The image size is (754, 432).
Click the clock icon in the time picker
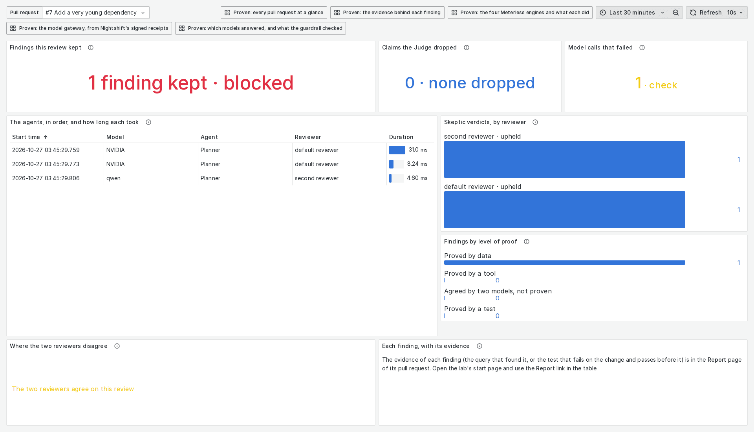tap(603, 13)
